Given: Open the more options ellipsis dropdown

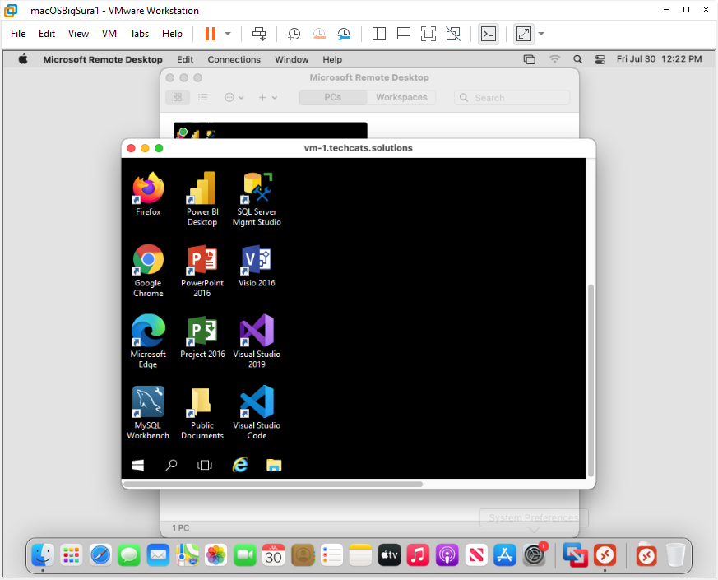Looking at the screenshot, I should 234,97.
